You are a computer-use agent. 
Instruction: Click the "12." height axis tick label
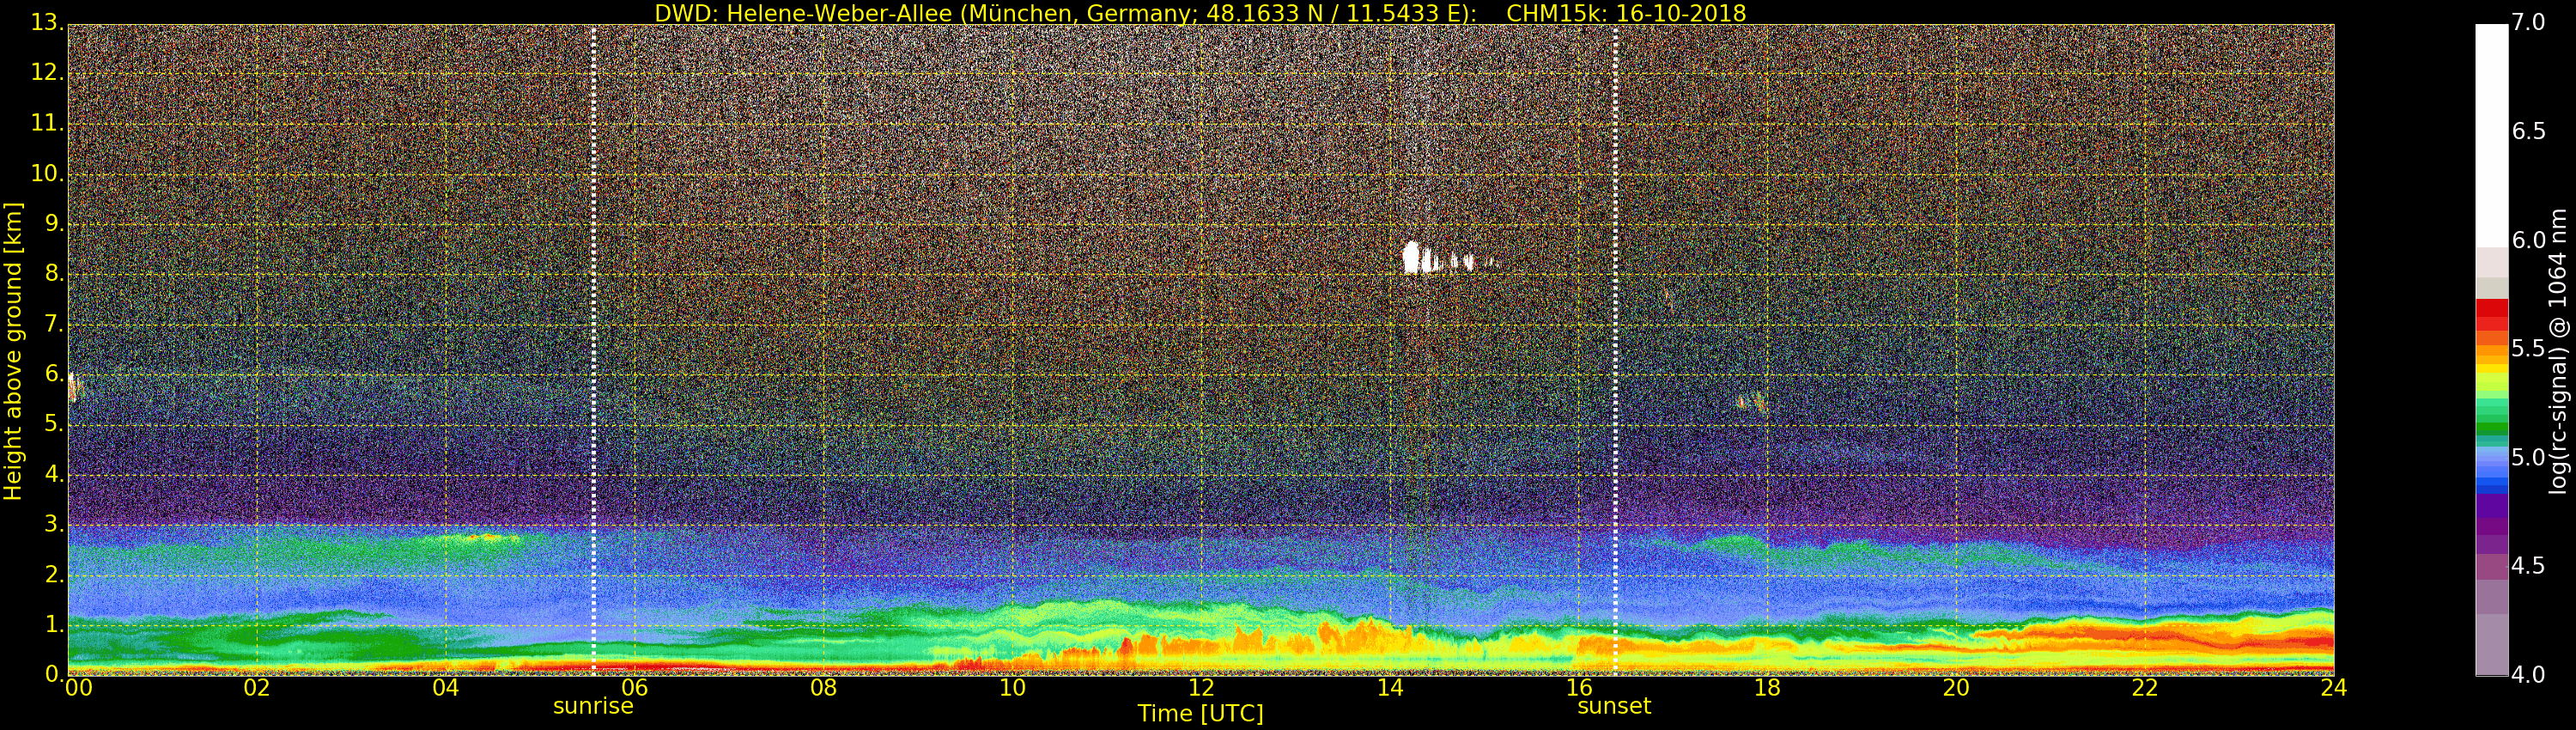(x=47, y=73)
